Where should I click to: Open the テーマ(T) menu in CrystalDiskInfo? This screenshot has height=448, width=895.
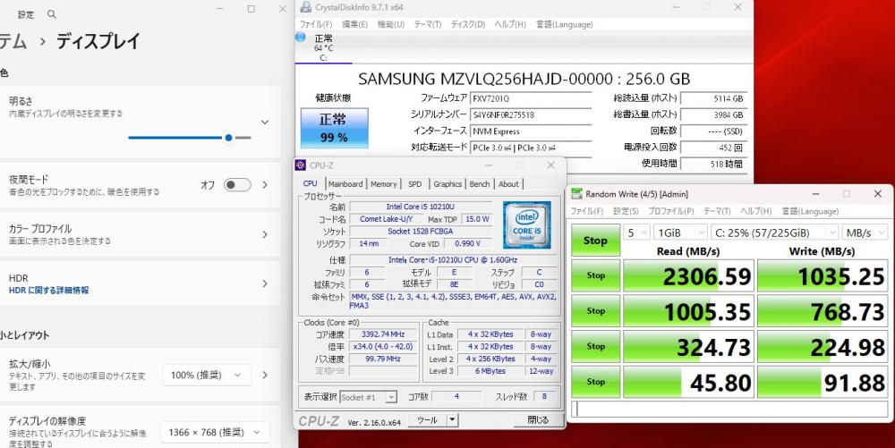pos(428,24)
